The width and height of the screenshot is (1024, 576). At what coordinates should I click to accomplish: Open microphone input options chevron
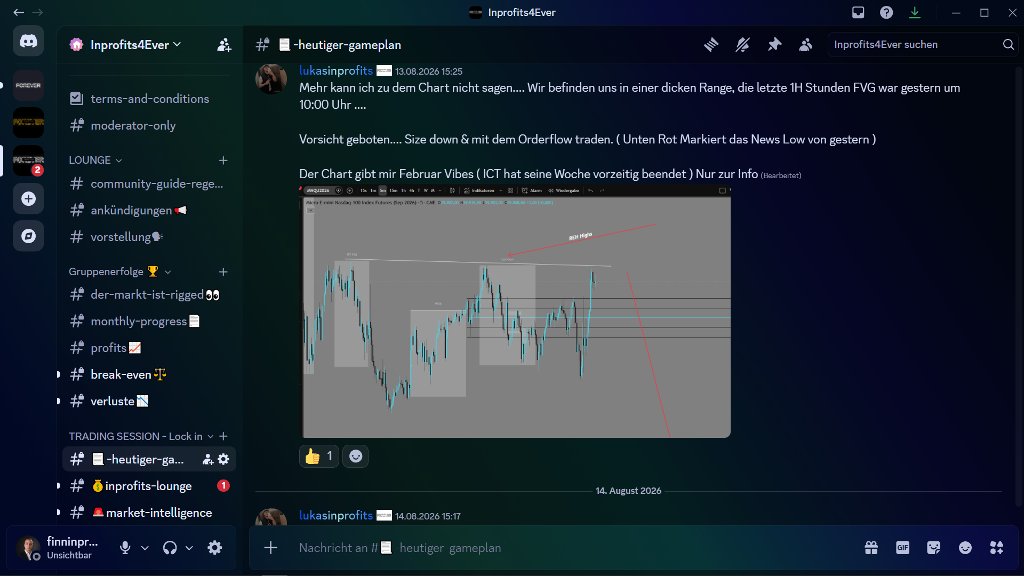pyautogui.click(x=145, y=548)
